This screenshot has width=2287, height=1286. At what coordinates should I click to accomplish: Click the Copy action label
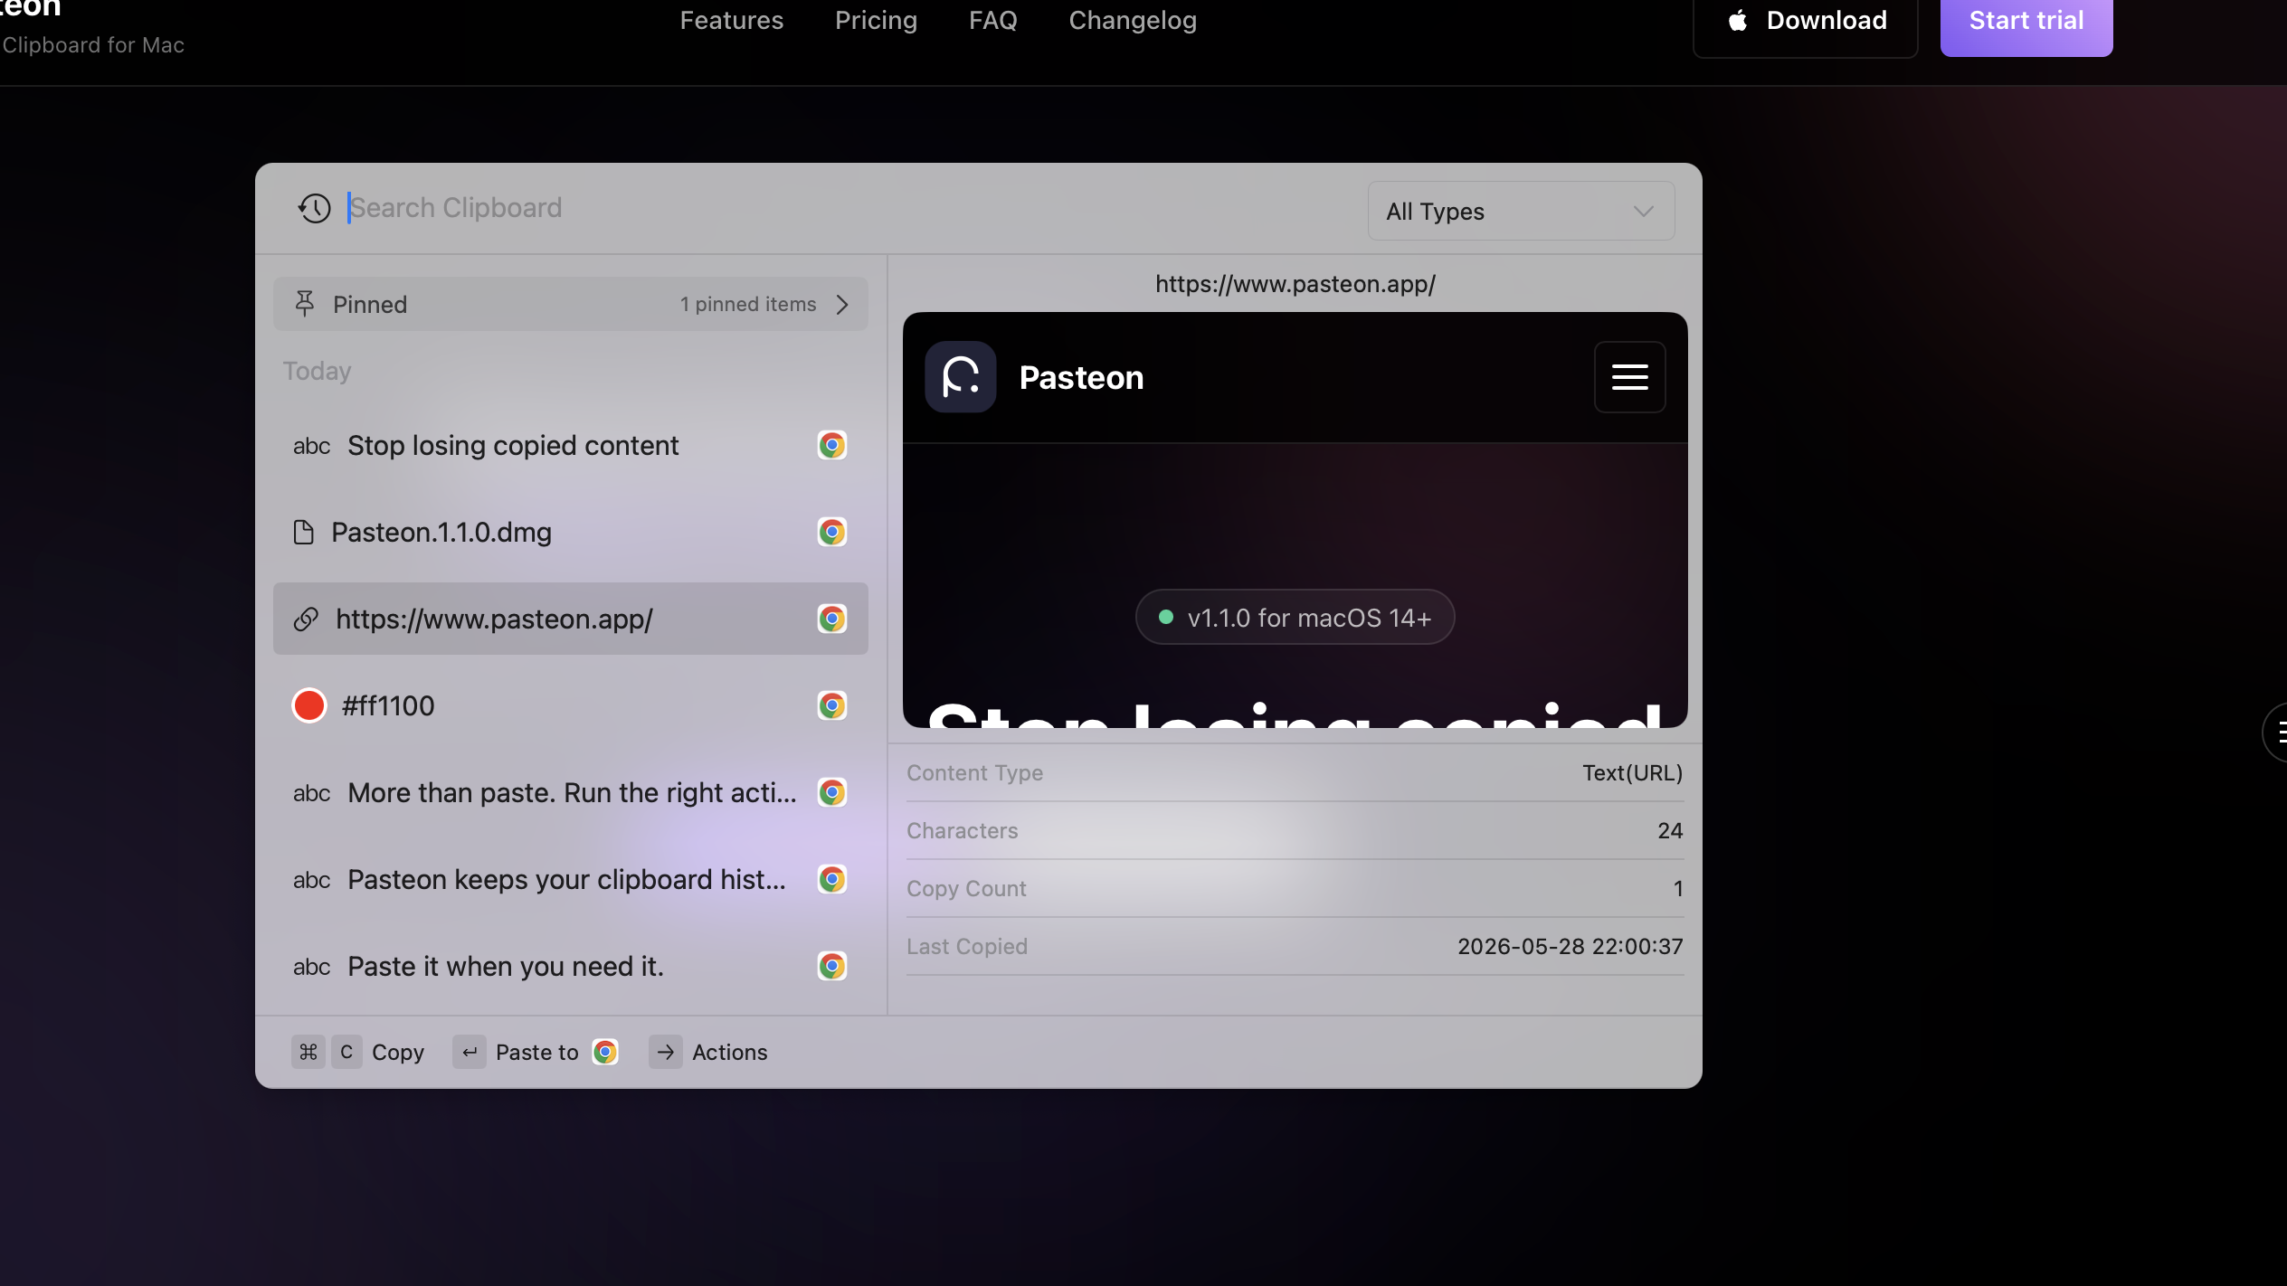pos(398,1052)
